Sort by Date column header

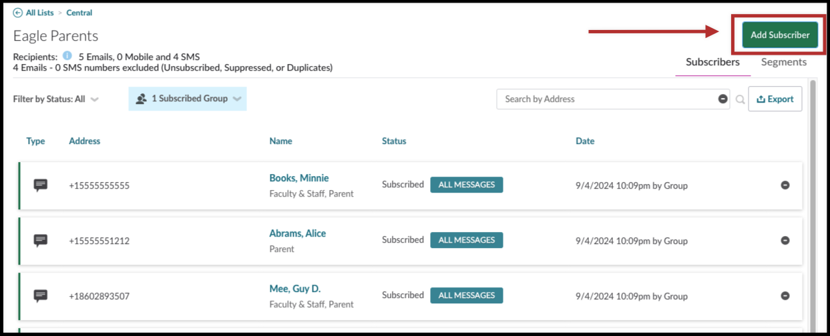[585, 141]
